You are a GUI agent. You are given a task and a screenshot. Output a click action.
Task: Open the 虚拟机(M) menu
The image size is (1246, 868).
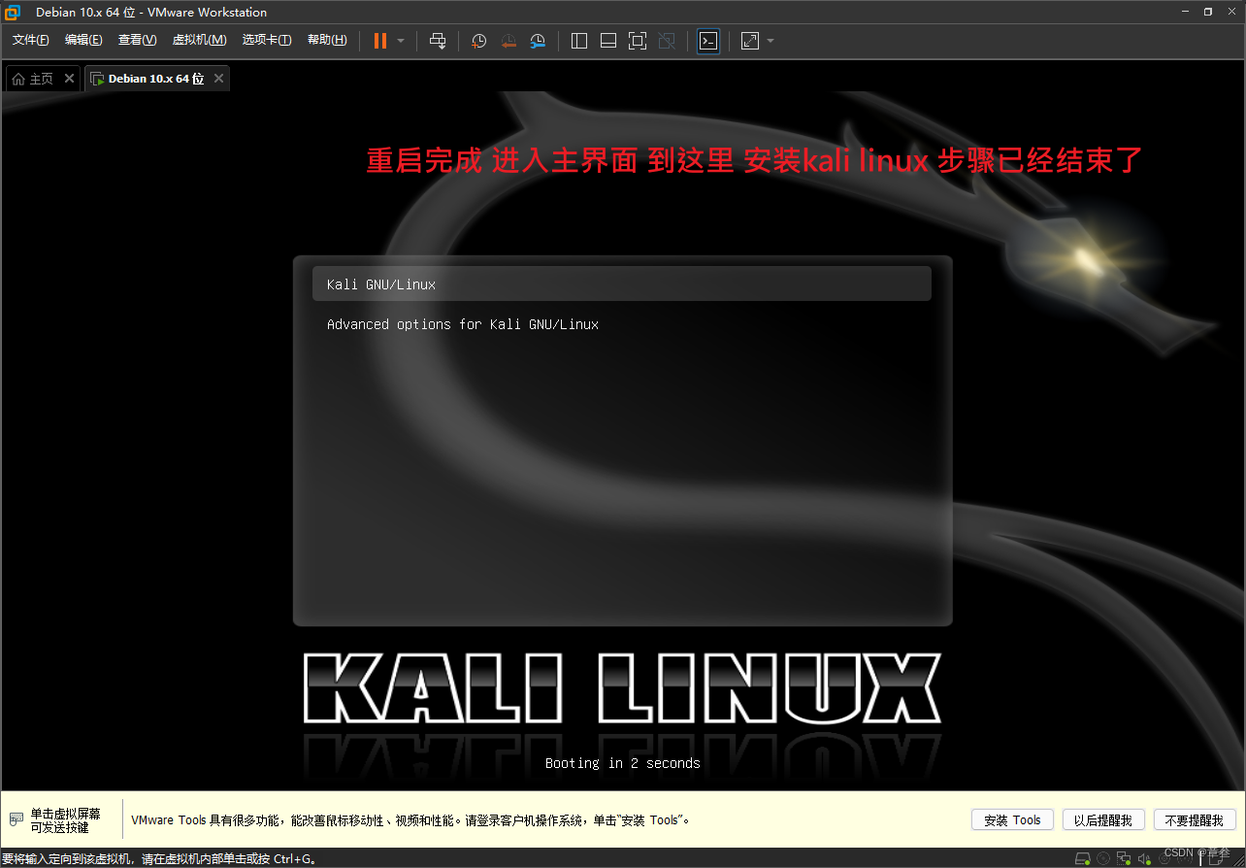pyautogui.click(x=199, y=40)
